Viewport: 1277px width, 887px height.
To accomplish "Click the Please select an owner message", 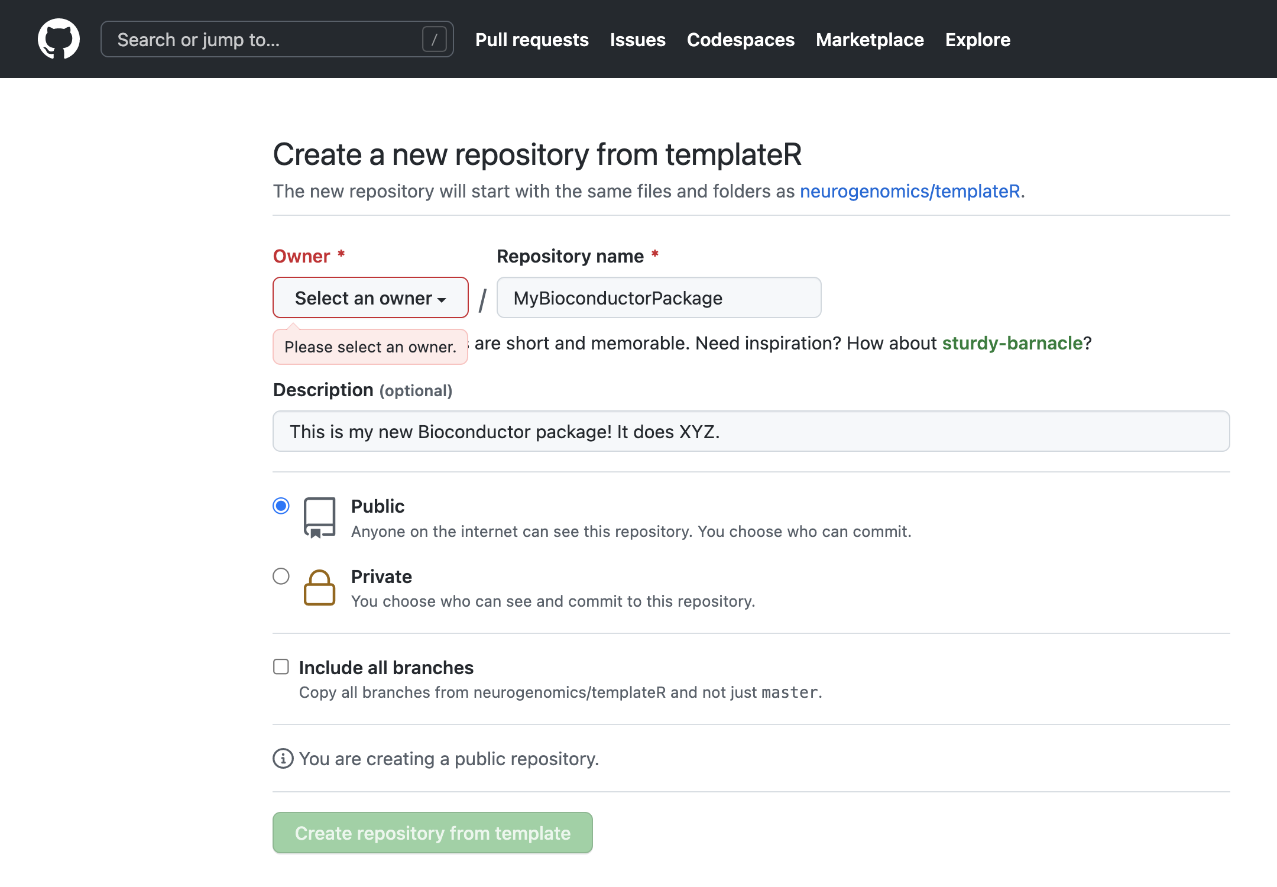I will tap(370, 347).
